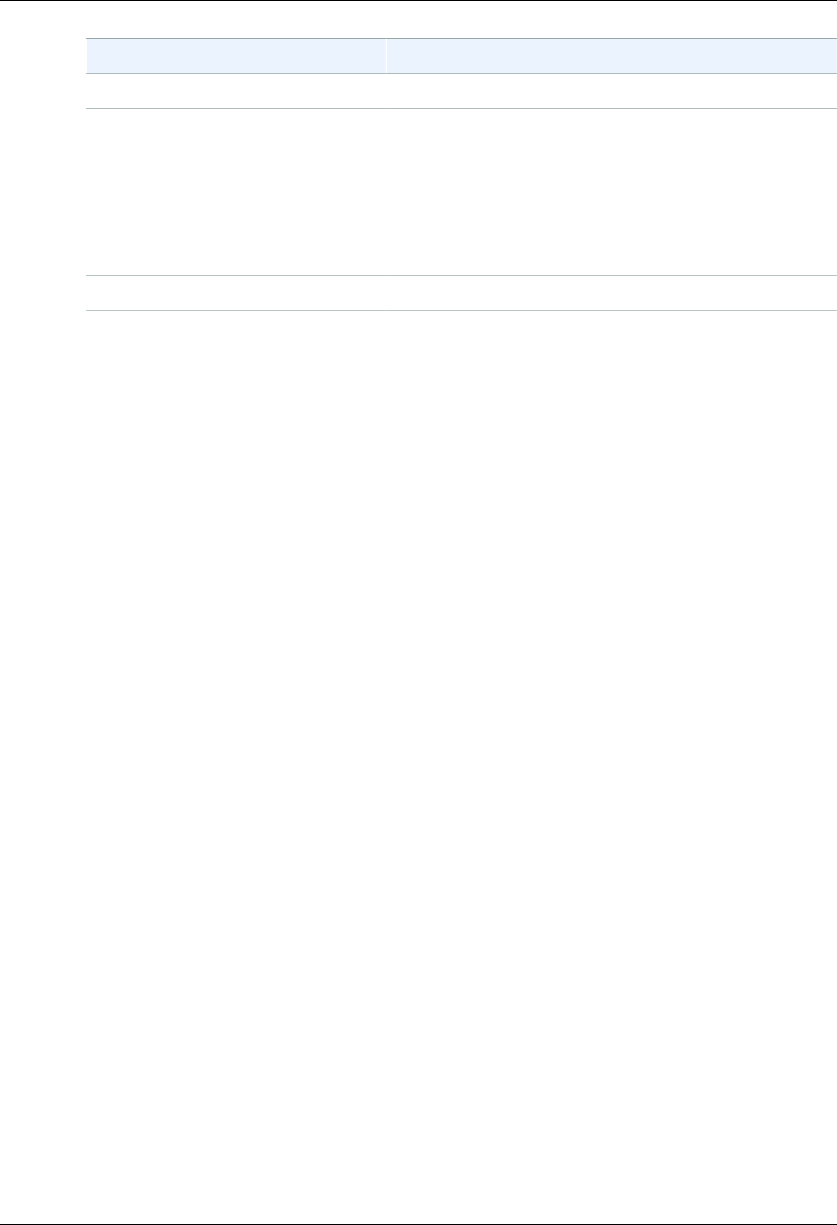Click the left margin beside the tall middle row
The image size is (837, 1225).
[42, 191]
